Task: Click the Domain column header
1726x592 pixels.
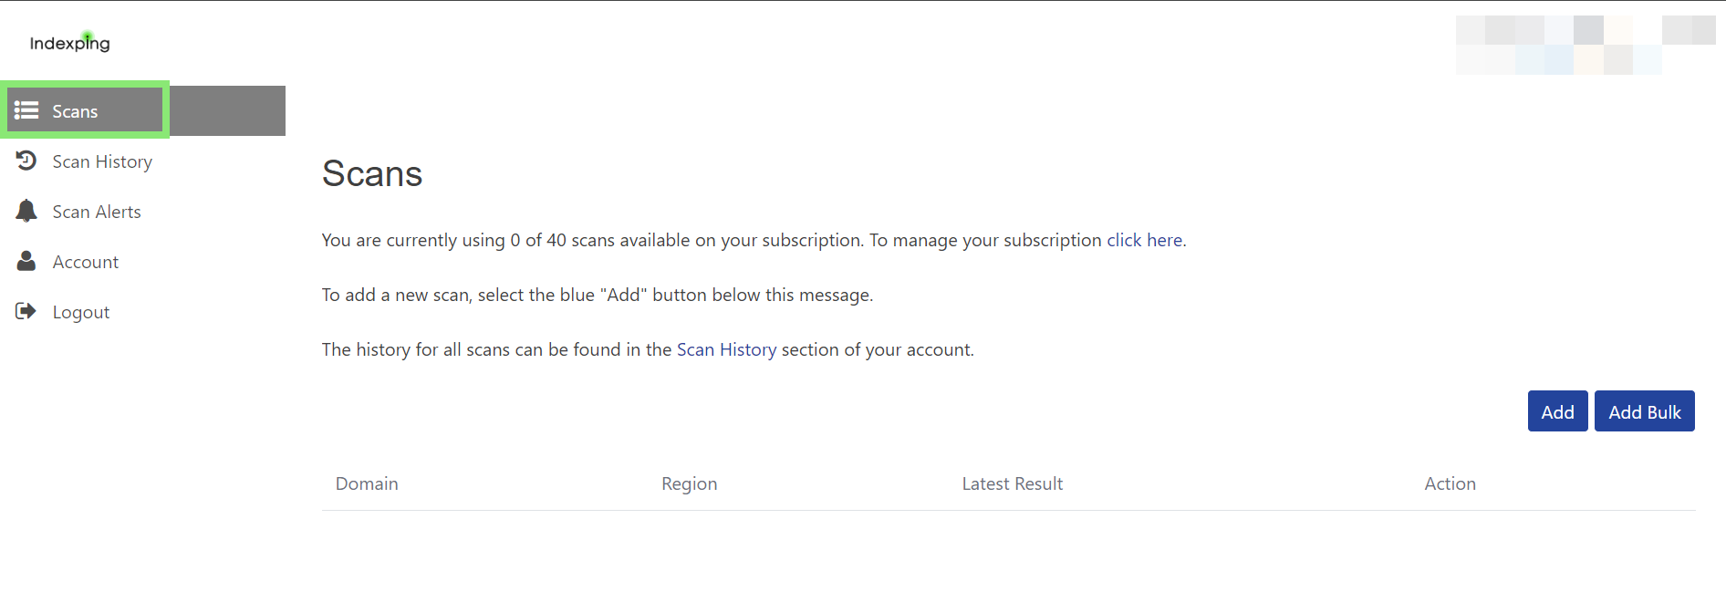Action: click(x=367, y=483)
